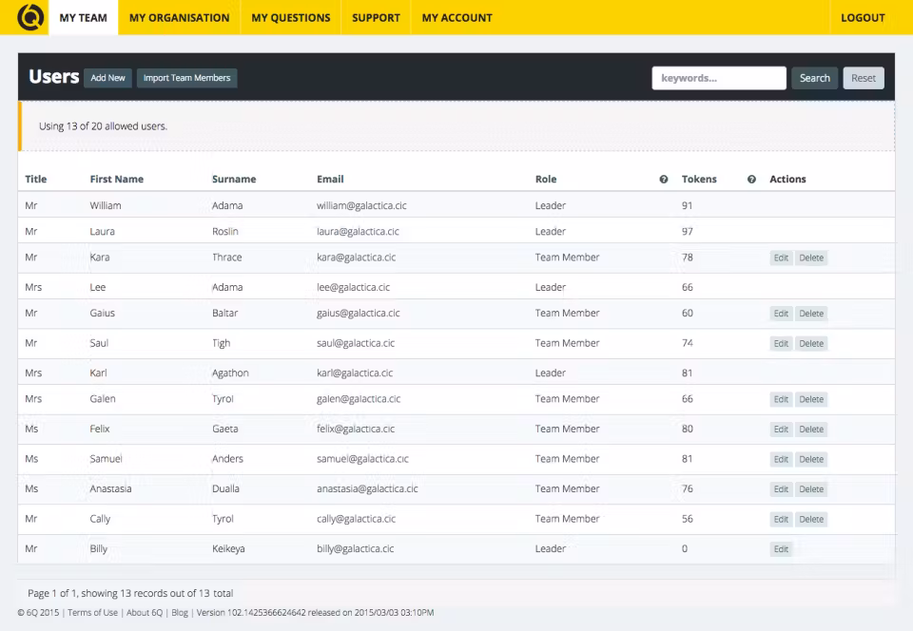Click Import Team Members button
Screen dimensions: 913x631
click(186, 78)
